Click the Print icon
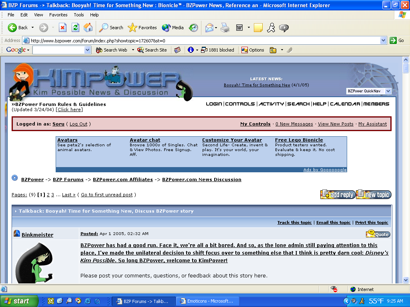410x307 pixels. [225, 28]
